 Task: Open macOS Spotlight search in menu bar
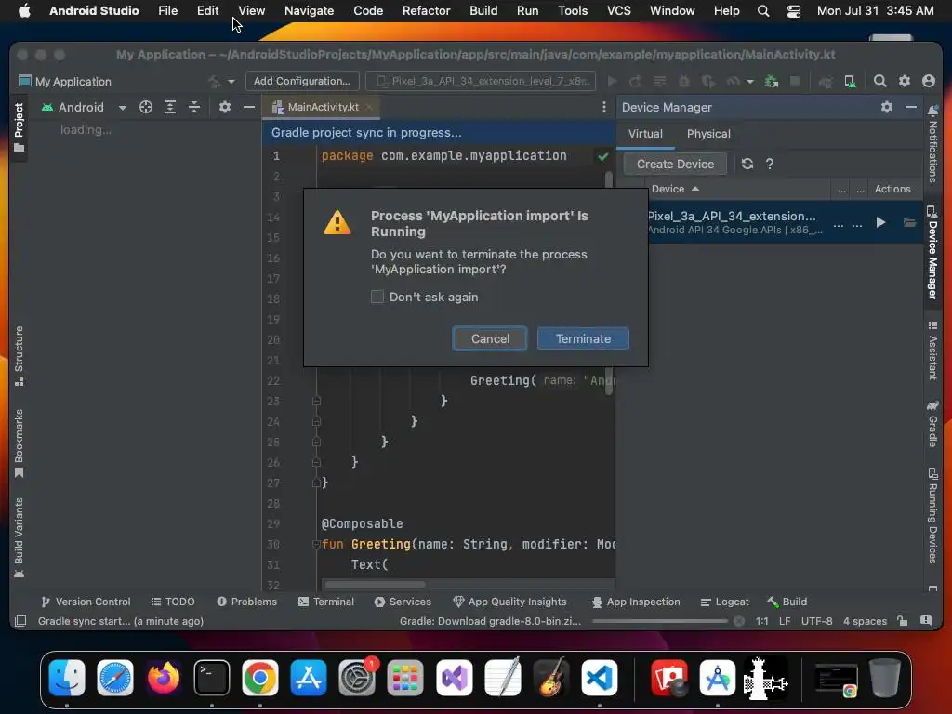pos(763,10)
